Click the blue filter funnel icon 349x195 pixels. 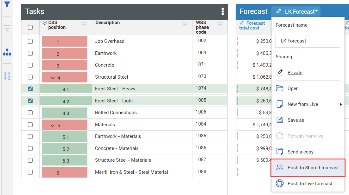pos(7,4)
